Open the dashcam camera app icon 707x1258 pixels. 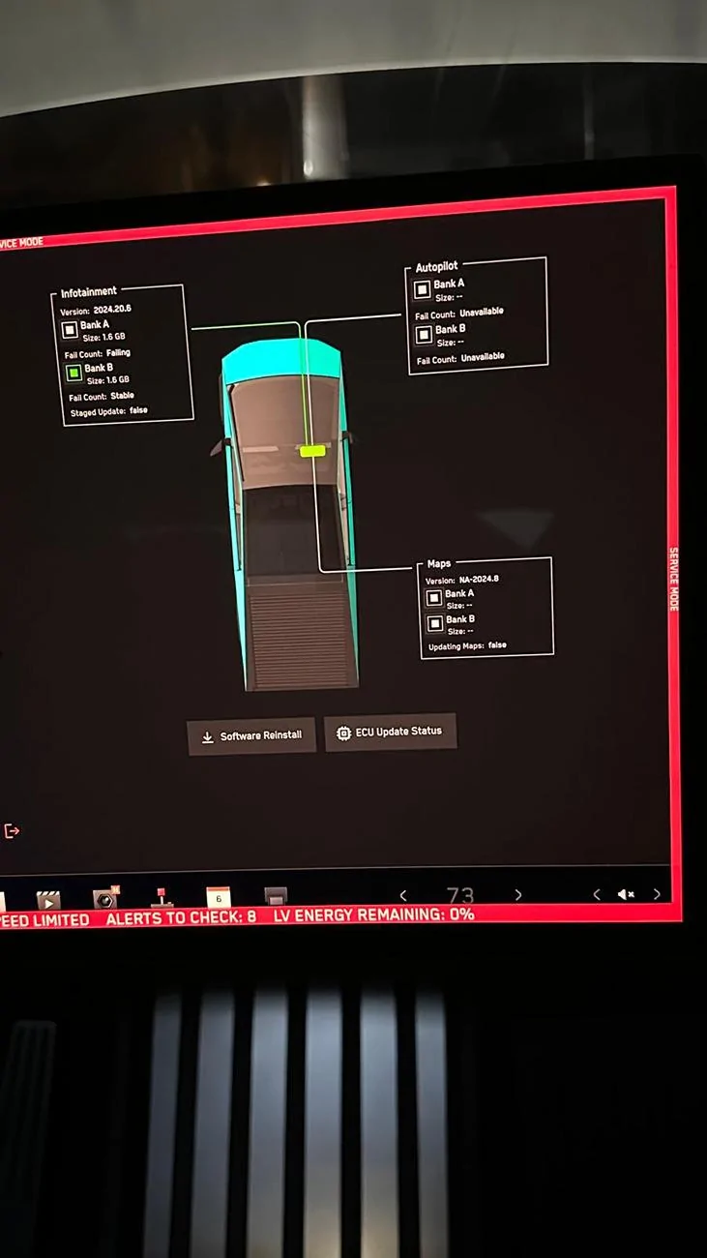click(104, 897)
